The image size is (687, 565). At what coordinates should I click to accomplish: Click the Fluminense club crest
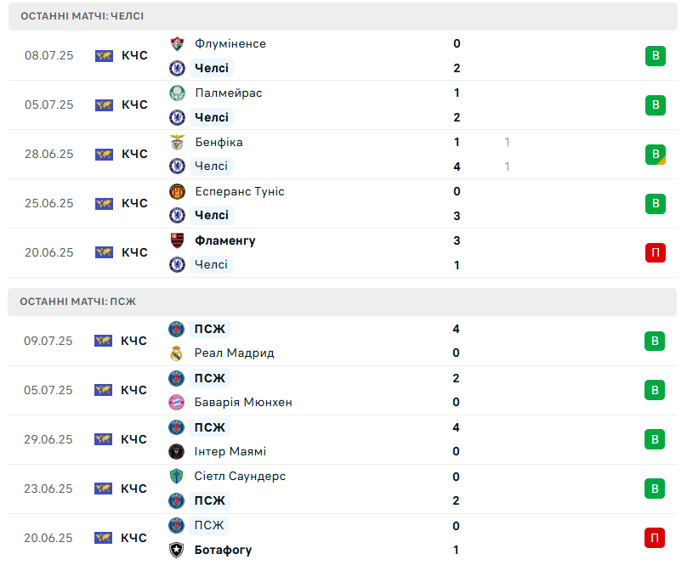coord(177,44)
